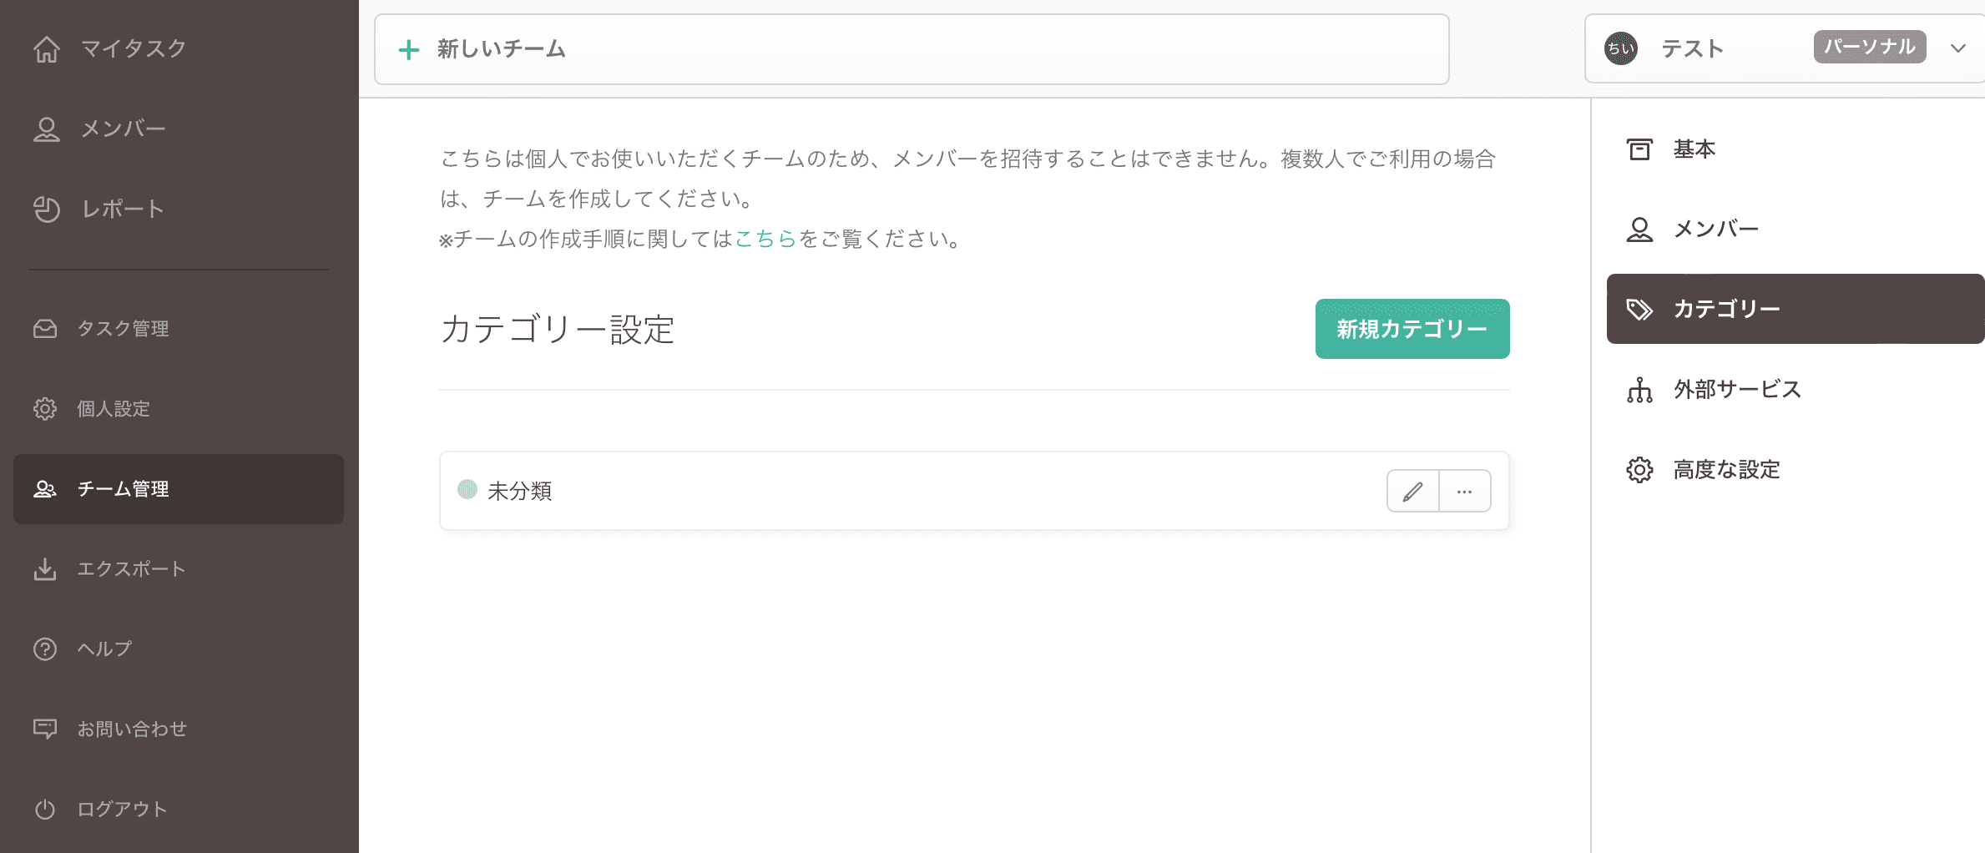Open タスク管理 menu item
Screen dimensions: 1985x853
[179, 329]
